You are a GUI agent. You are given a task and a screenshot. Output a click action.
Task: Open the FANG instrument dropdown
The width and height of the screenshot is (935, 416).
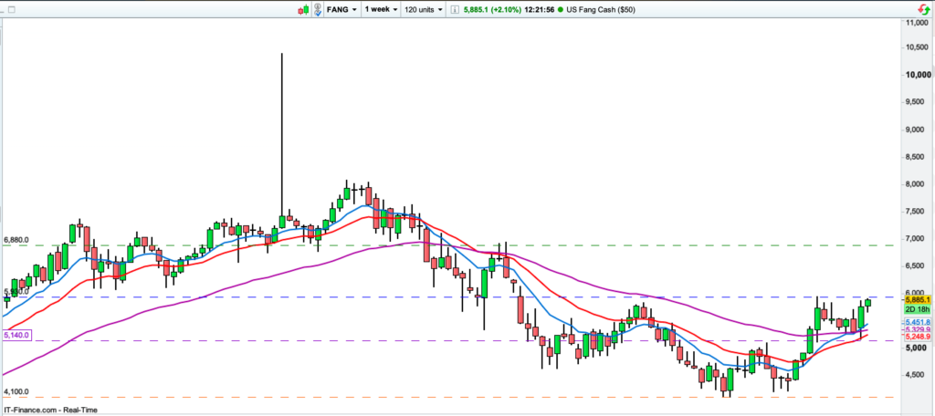(x=341, y=9)
